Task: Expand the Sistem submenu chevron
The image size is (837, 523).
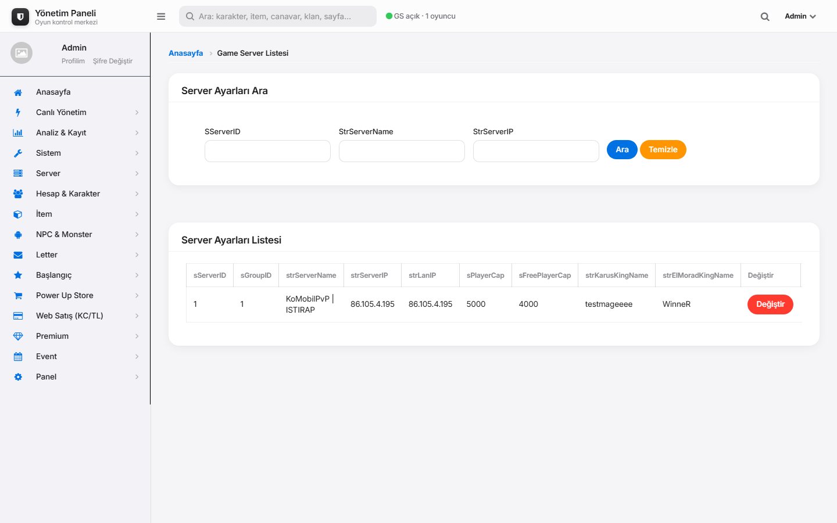Action: [137, 153]
